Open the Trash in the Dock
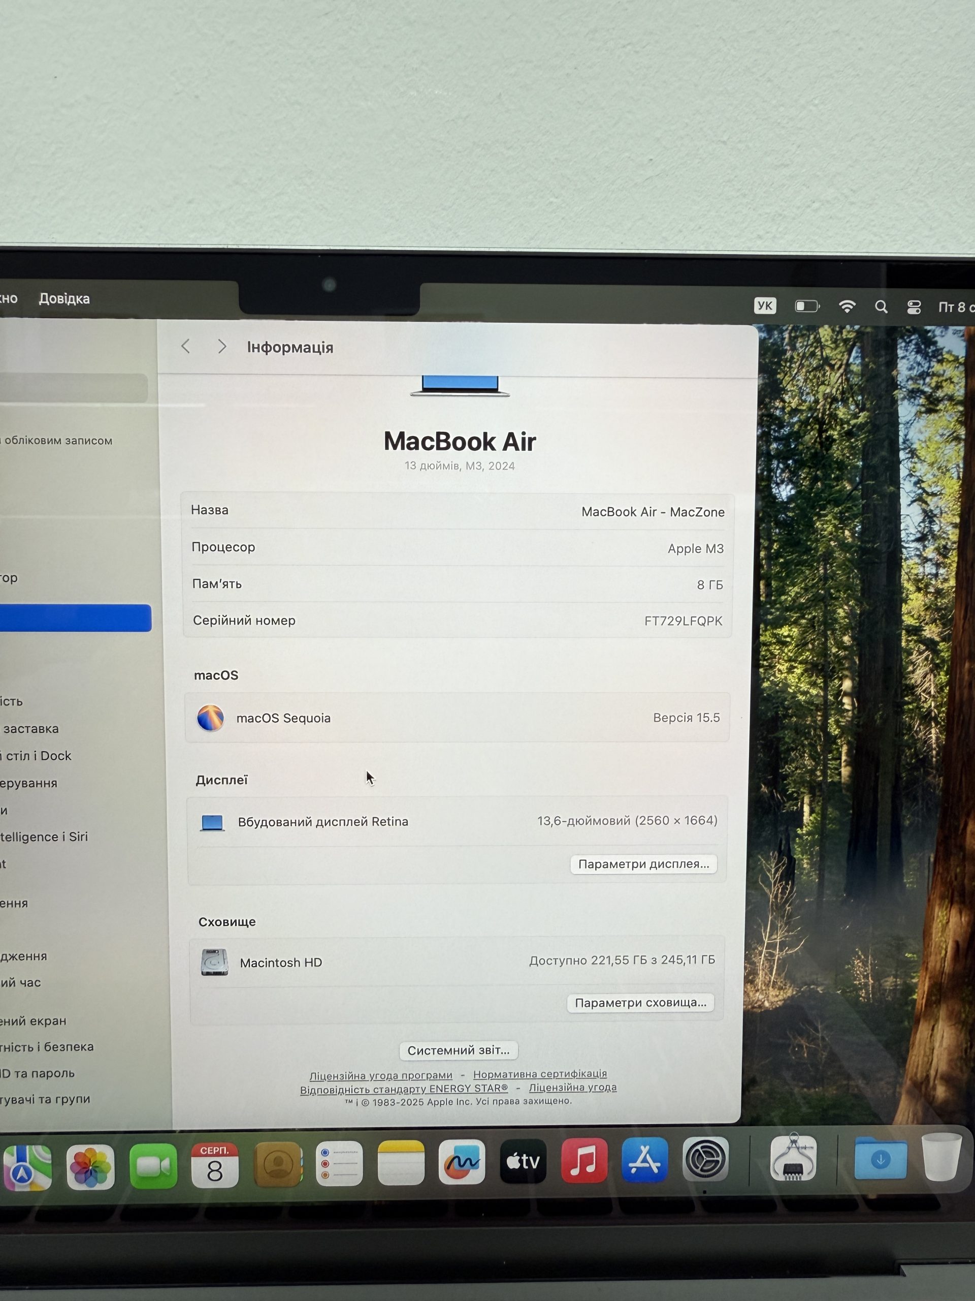 pyautogui.click(x=941, y=1157)
